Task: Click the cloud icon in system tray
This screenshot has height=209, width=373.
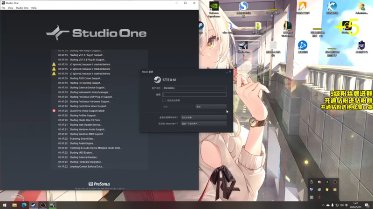Action: (328, 205)
